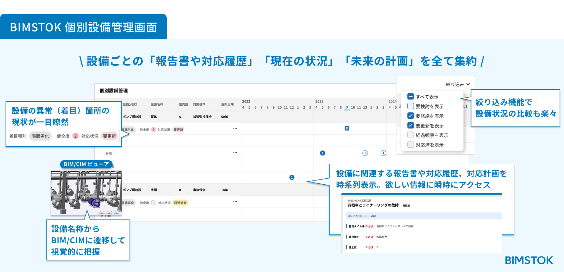Enable the 要検討を表示 checkbox

pos(411,106)
